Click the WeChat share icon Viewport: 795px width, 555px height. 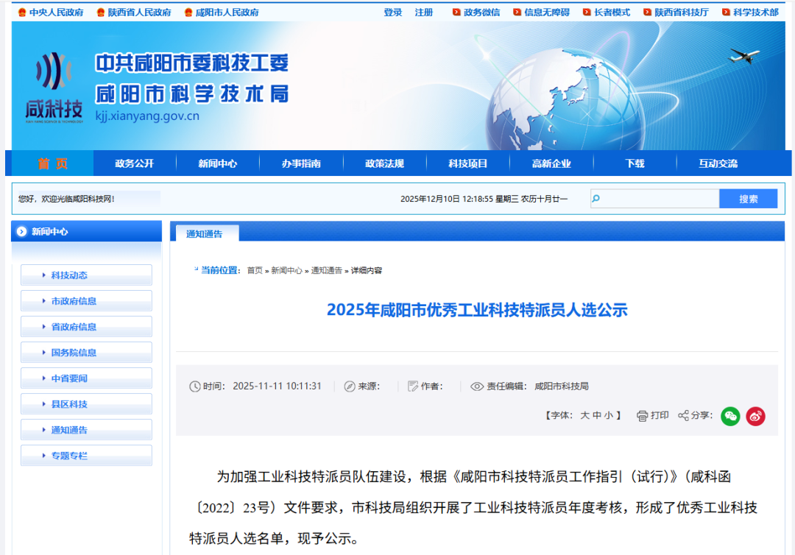pyautogui.click(x=730, y=416)
